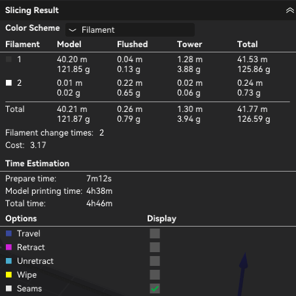The height and width of the screenshot is (296, 296).
Task: Enable the Unretract display checkbox
Action: coord(155,261)
